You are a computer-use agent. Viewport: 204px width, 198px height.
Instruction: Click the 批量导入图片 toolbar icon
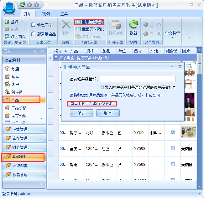78,29
